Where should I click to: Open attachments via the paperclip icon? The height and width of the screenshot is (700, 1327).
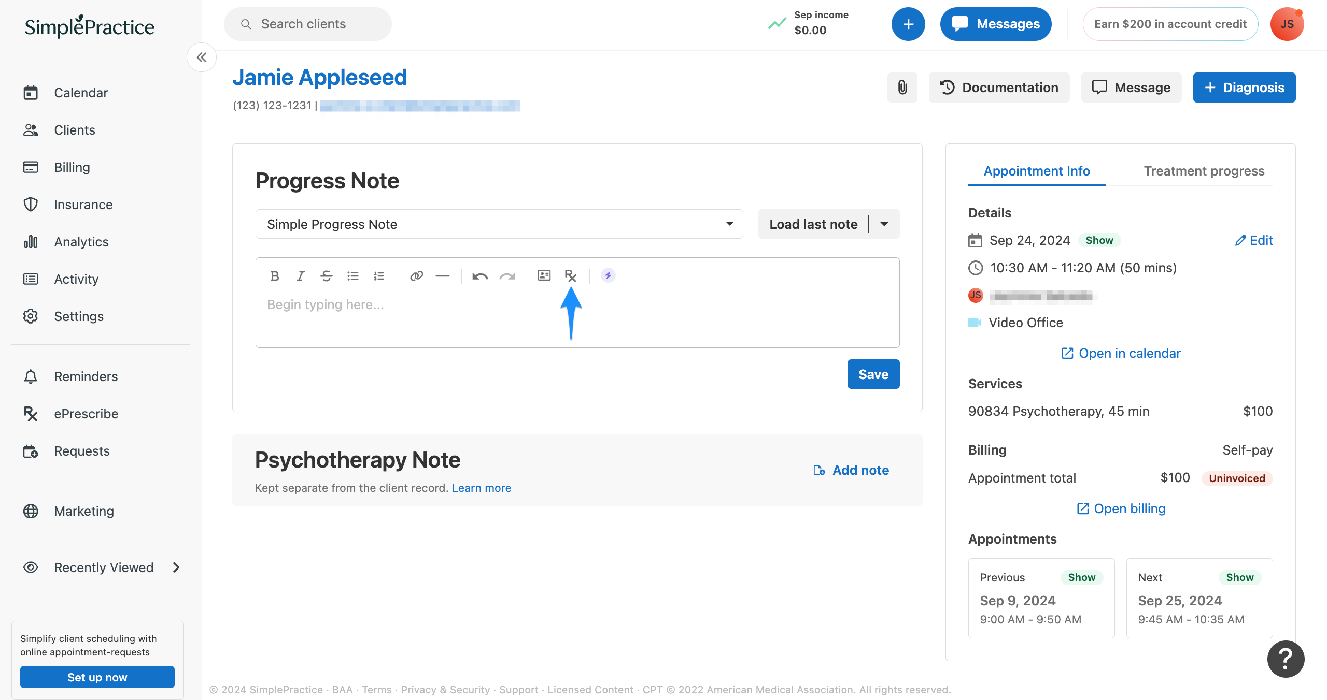pyautogui.click(x=902, y=87)
